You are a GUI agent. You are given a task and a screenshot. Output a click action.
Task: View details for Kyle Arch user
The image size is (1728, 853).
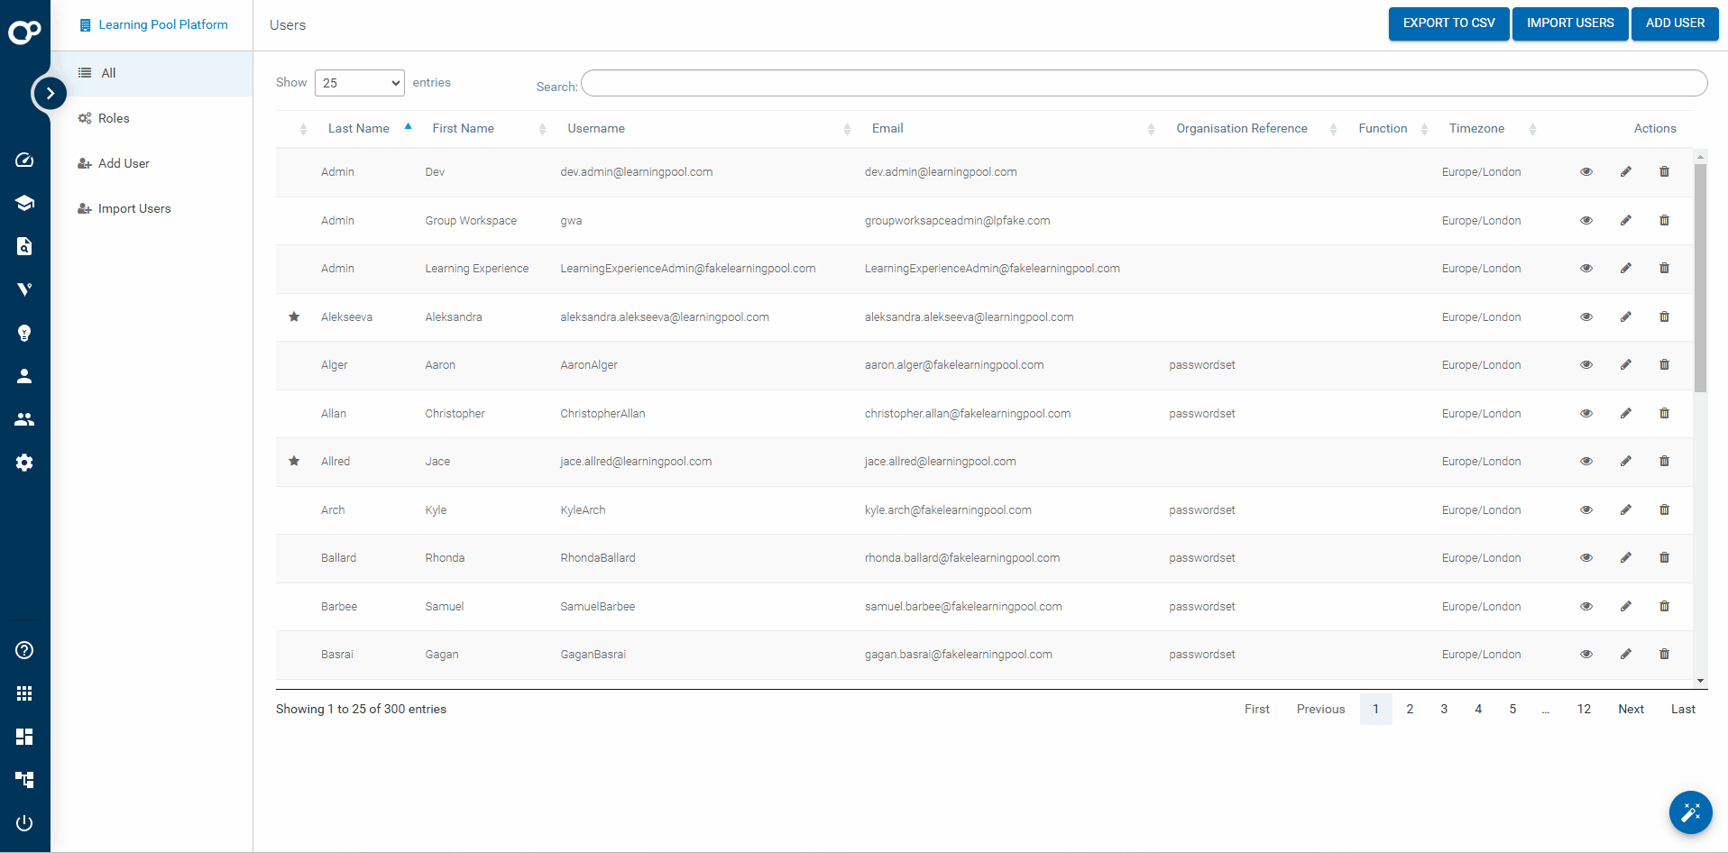click(x=1586, y=510)
